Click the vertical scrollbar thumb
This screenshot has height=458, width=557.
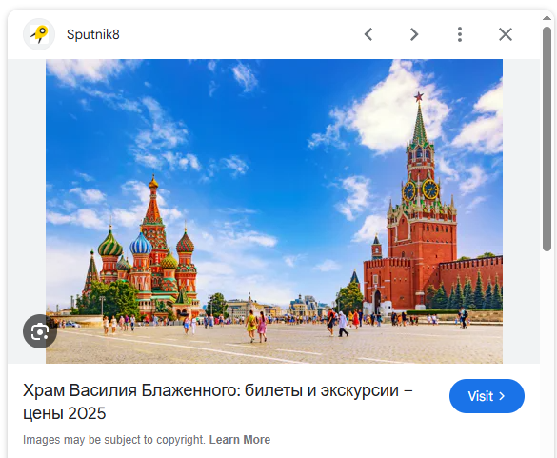coord(547,139)
